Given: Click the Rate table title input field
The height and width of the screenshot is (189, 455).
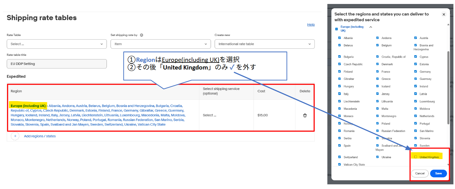Looking at the screenshot, I should point(57,64).
